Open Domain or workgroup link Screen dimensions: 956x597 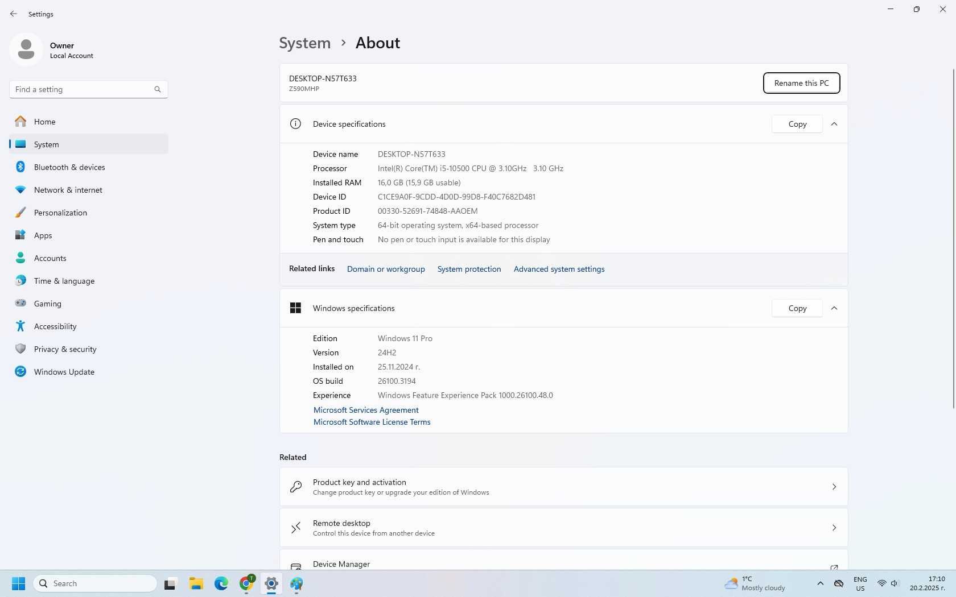coord(386,269)
